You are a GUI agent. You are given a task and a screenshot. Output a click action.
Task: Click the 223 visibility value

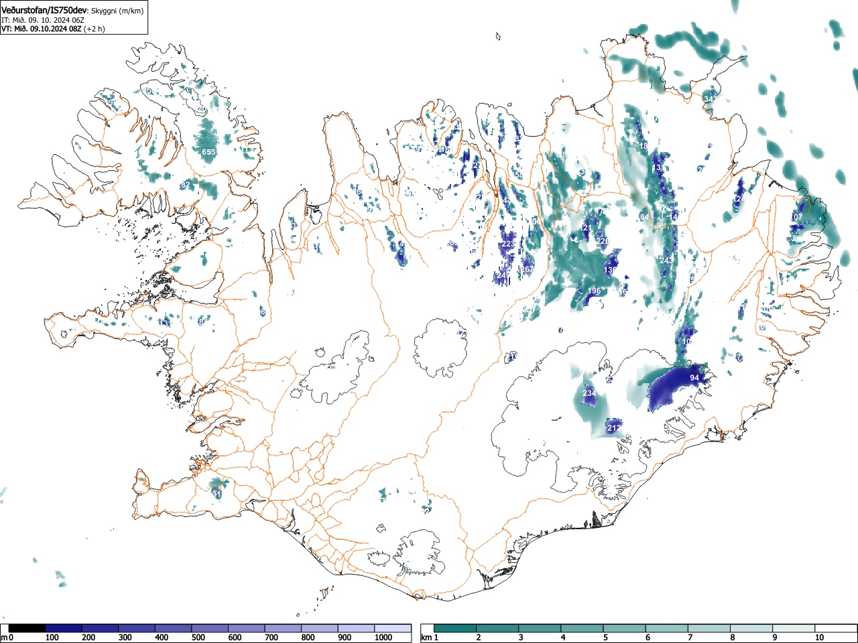(509, 244)
